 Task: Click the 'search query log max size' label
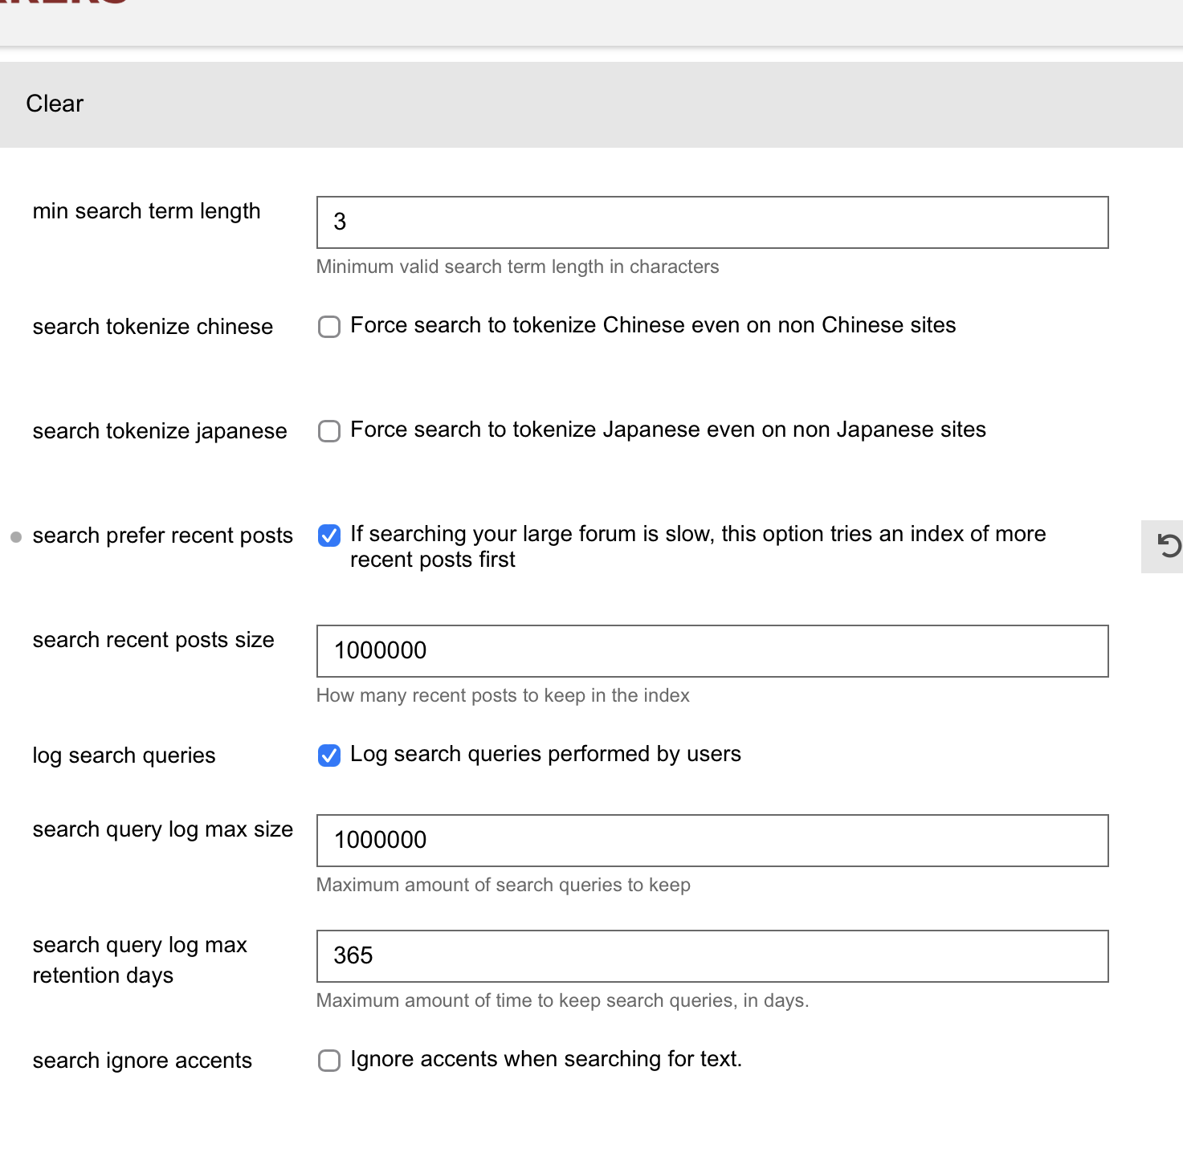(163, 829)
